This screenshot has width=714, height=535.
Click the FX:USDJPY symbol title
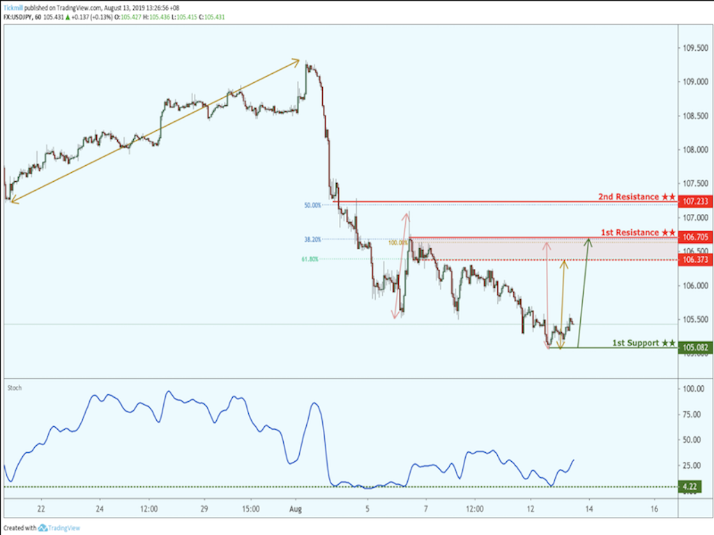coord(17,17)
